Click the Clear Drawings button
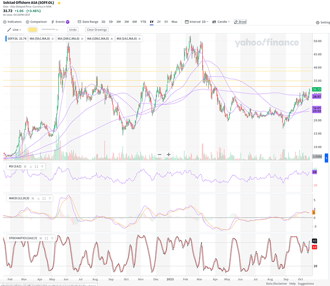Image resolution: width=330 pixels, height=286 pixels. coord(97,30)
